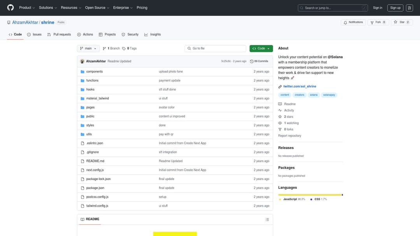Switch to the Code tab
The height and width of the screenshot is (236, 420).
pyautogui.click(x=15, y=35)
